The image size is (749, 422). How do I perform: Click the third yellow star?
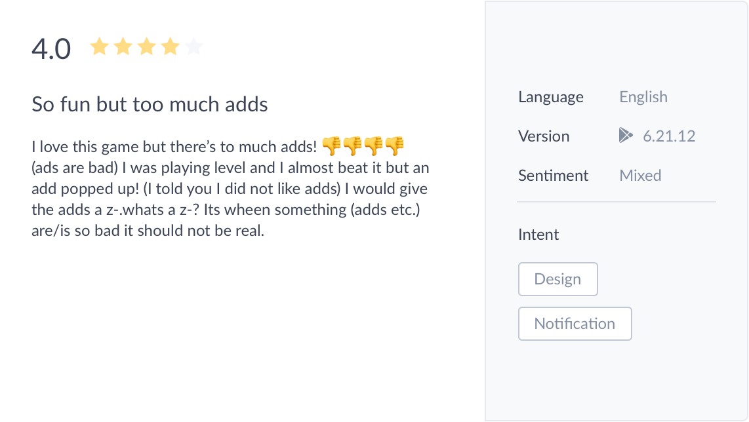[146, 47]
